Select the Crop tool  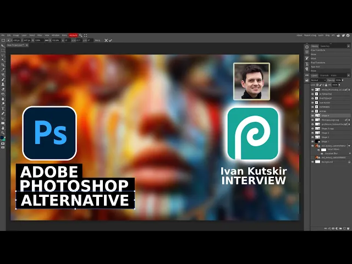click(3, 65)
